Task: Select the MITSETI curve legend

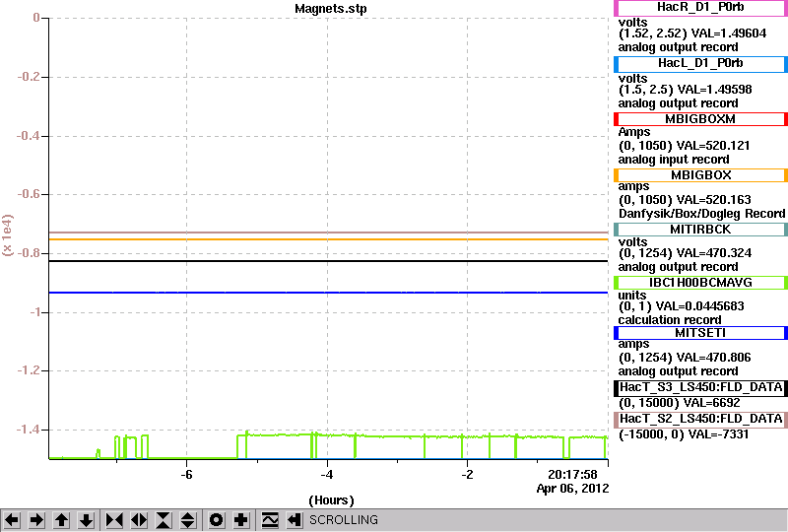Action: [700, 333]
